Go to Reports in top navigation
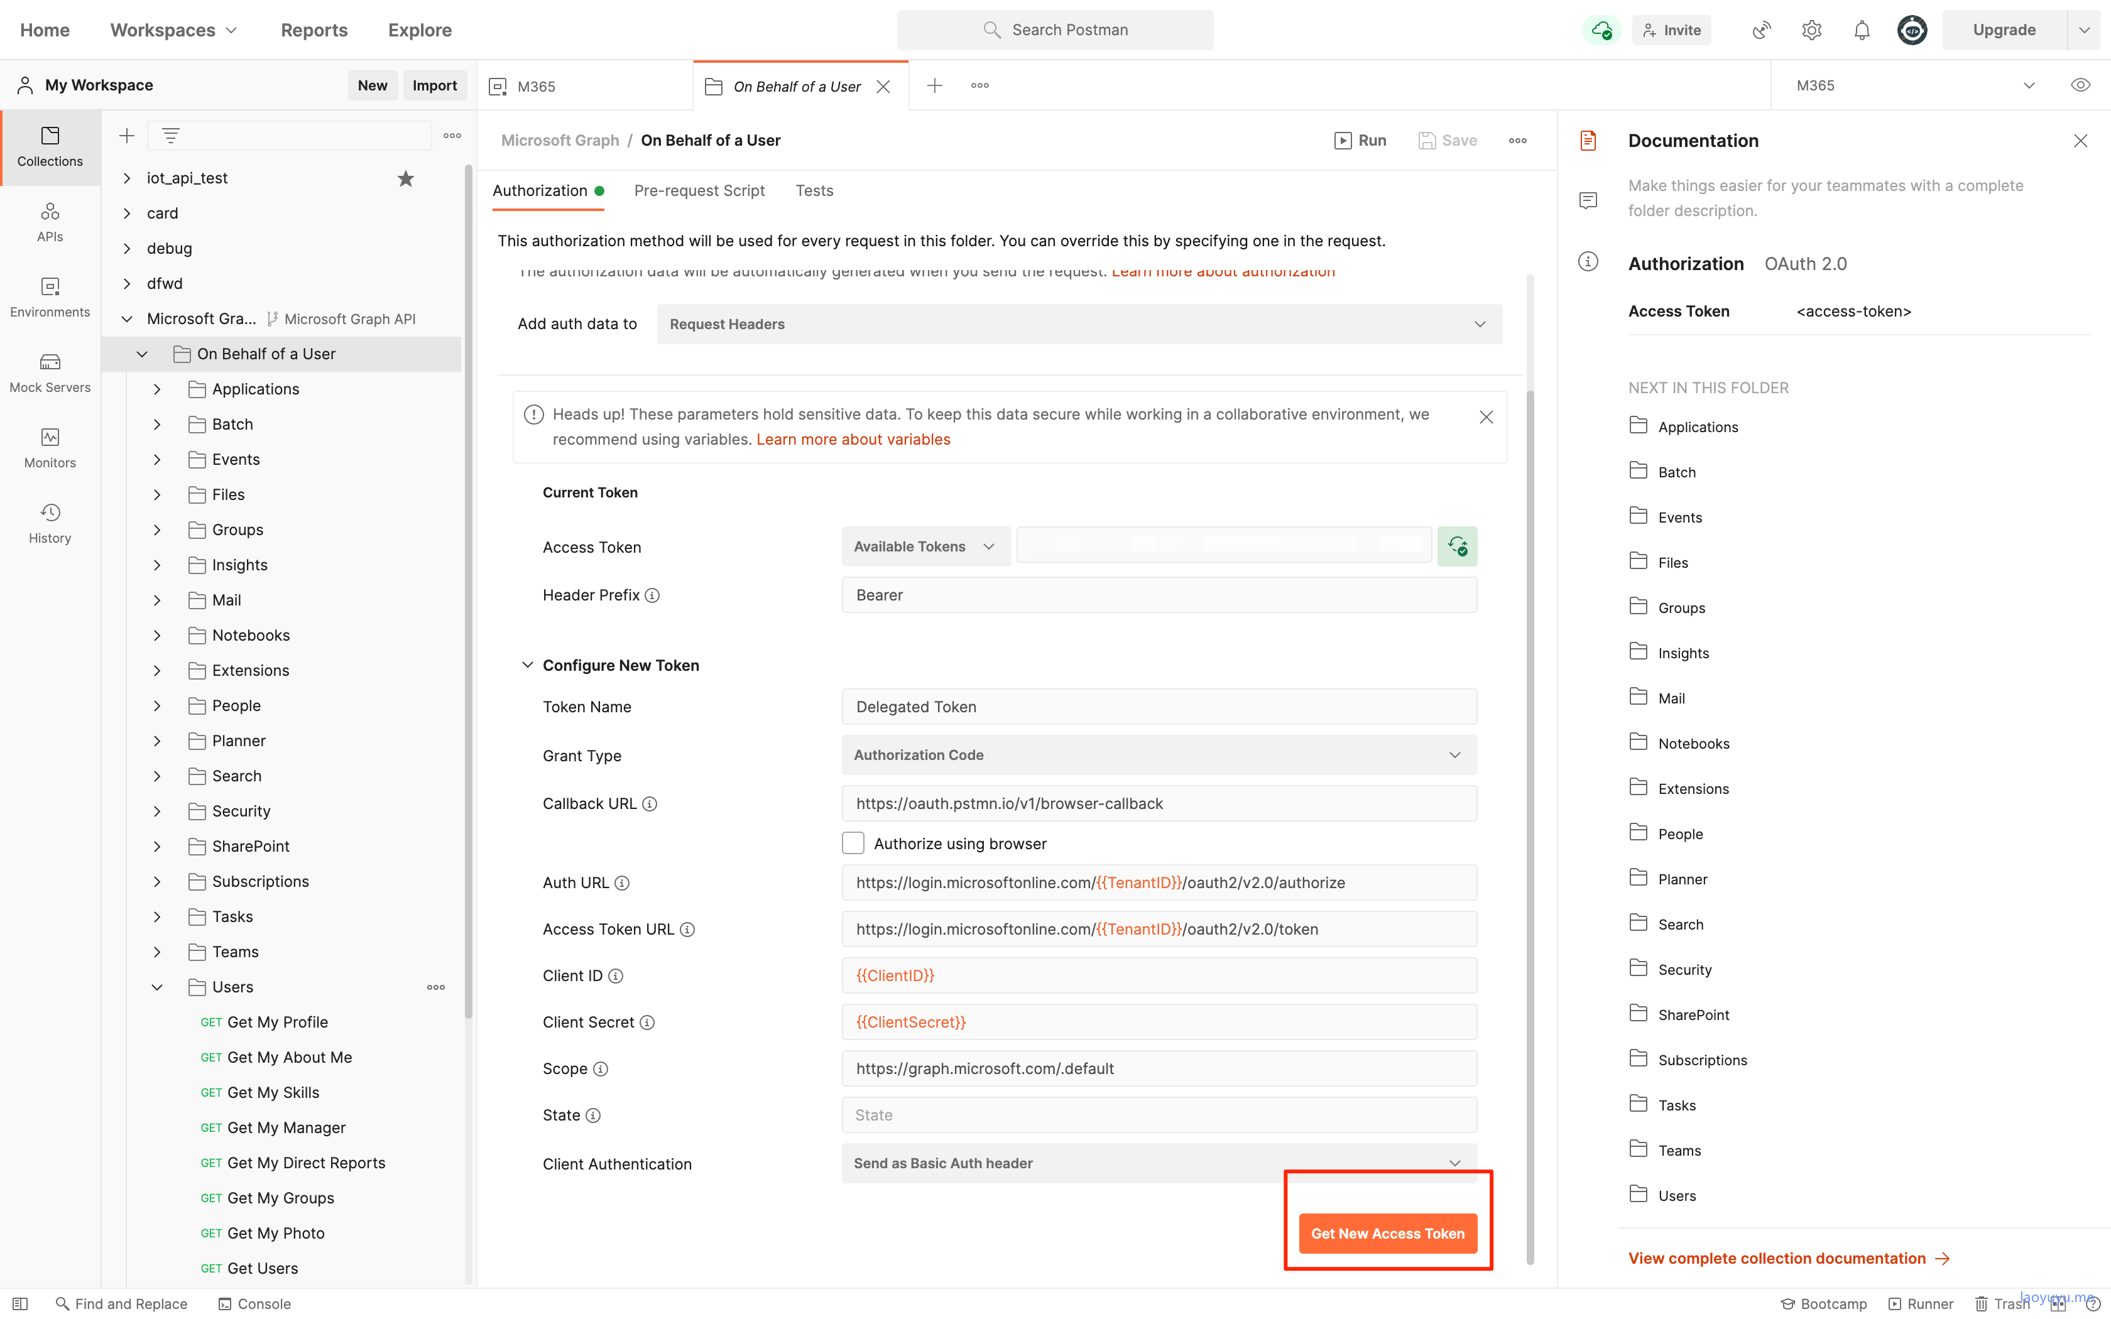The image size is (2111, 1319). click(314, 30)
